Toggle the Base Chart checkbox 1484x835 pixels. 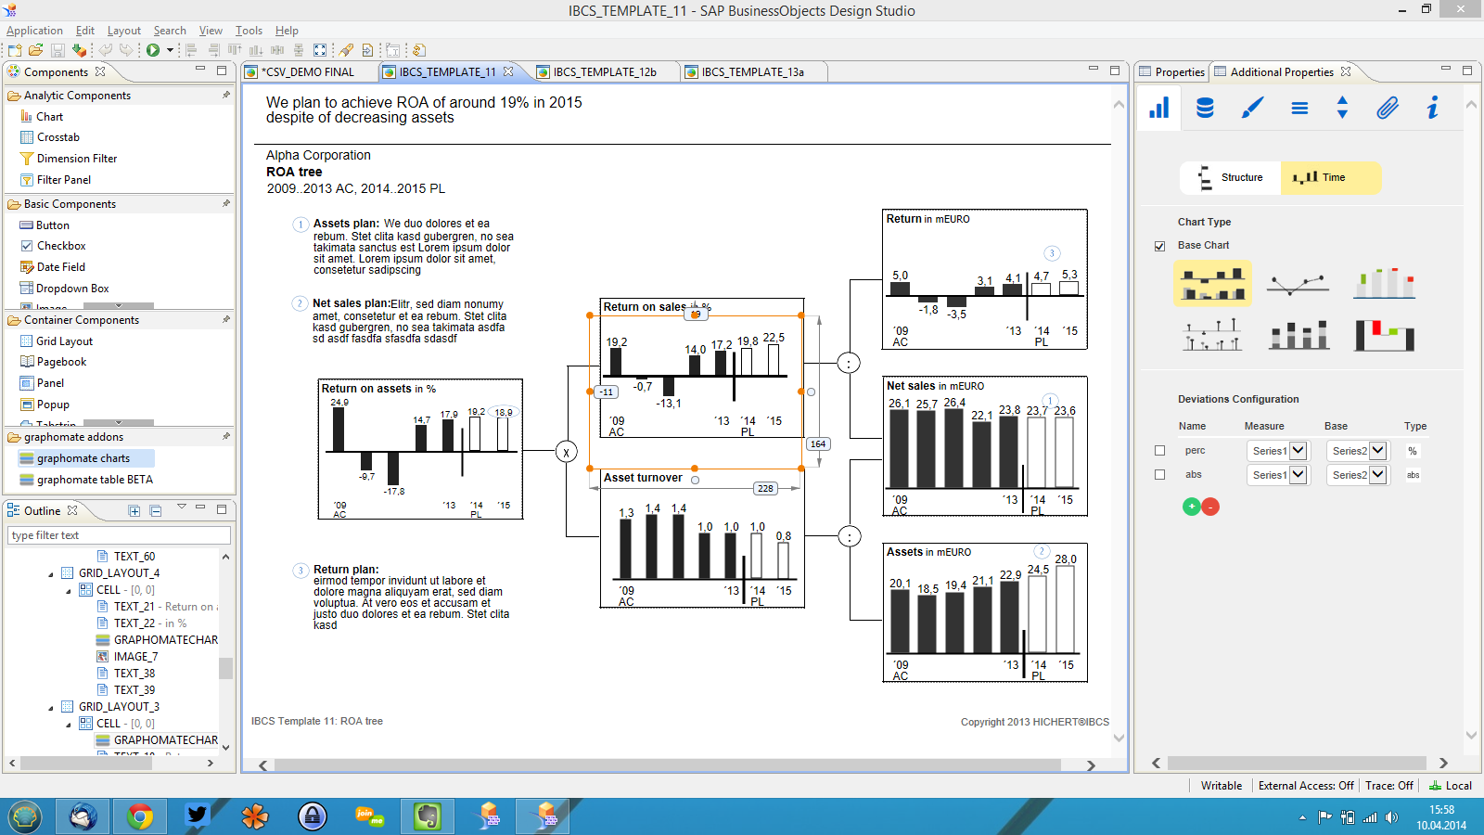pyautogui.click(x=1159, y=246)
